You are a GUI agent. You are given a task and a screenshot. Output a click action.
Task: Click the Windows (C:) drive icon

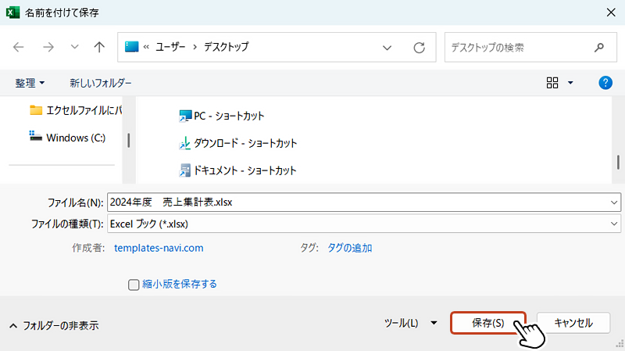pos(35,136)
